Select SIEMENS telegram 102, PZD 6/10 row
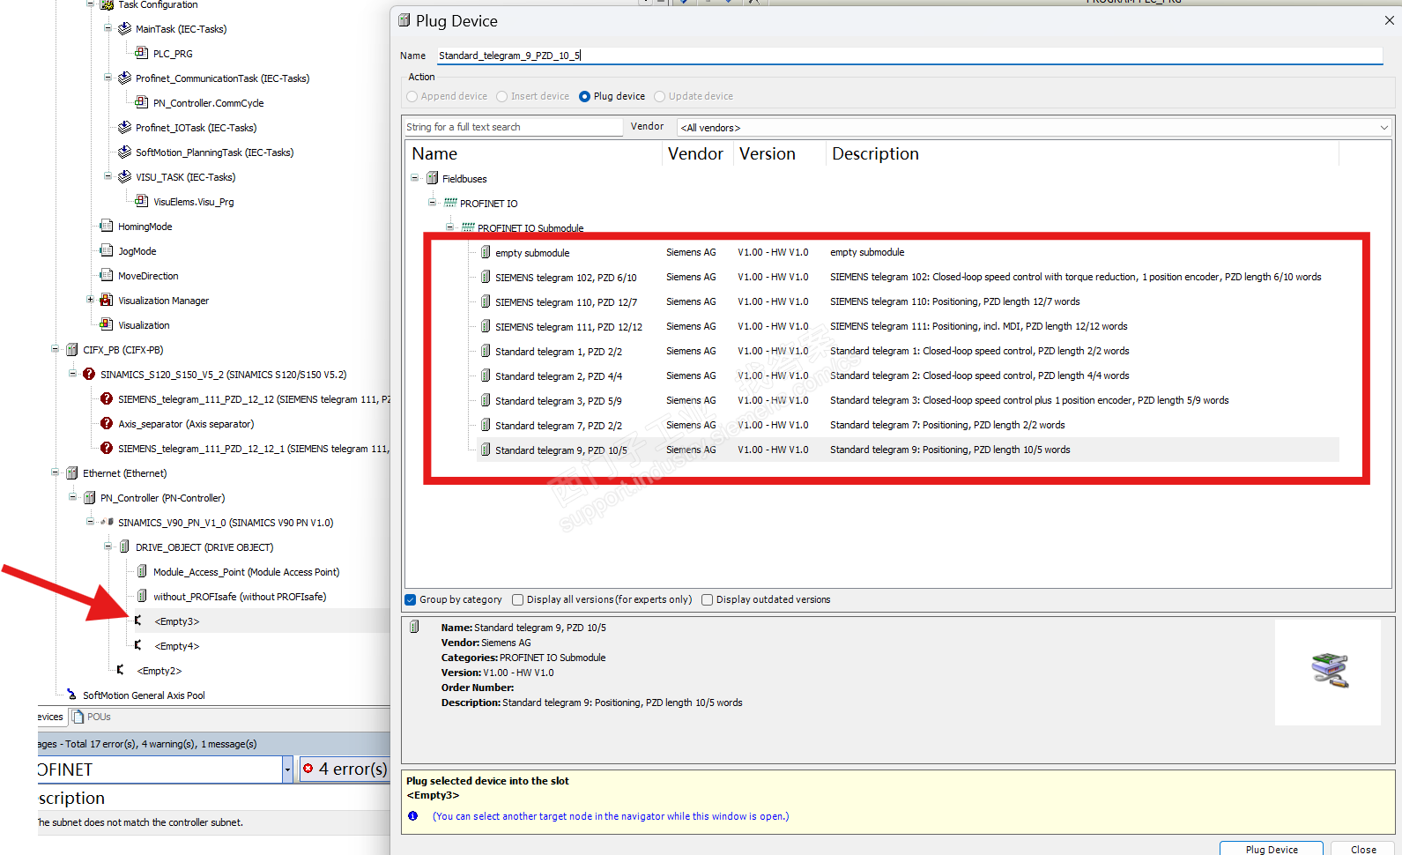This screenshot has width=1402, height=855. (x=908, y=278)
